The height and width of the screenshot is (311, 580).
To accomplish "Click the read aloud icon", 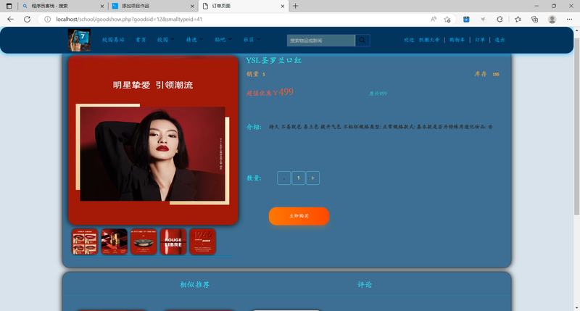I will (x=433, y=20).
